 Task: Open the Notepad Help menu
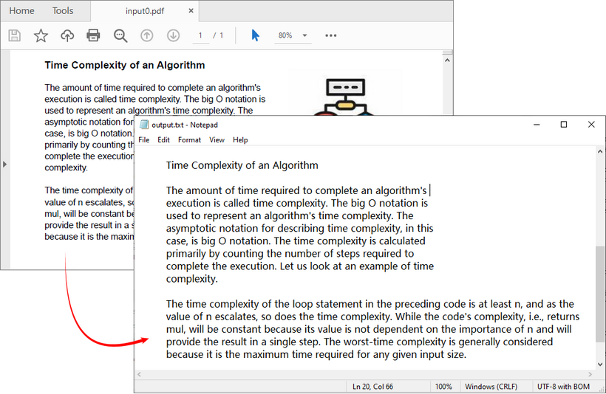click(240, 139)
